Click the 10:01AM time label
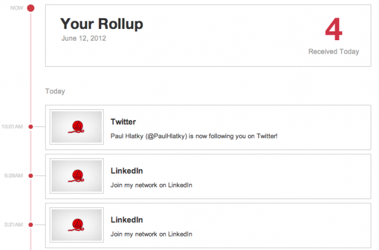Viewport: 379px width, 250px height. pyautogui.click(x=12, y=126)
